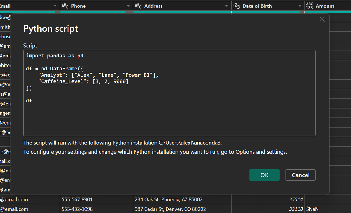Place cursor on 'import pandas as pd' line

click(55, 56)
